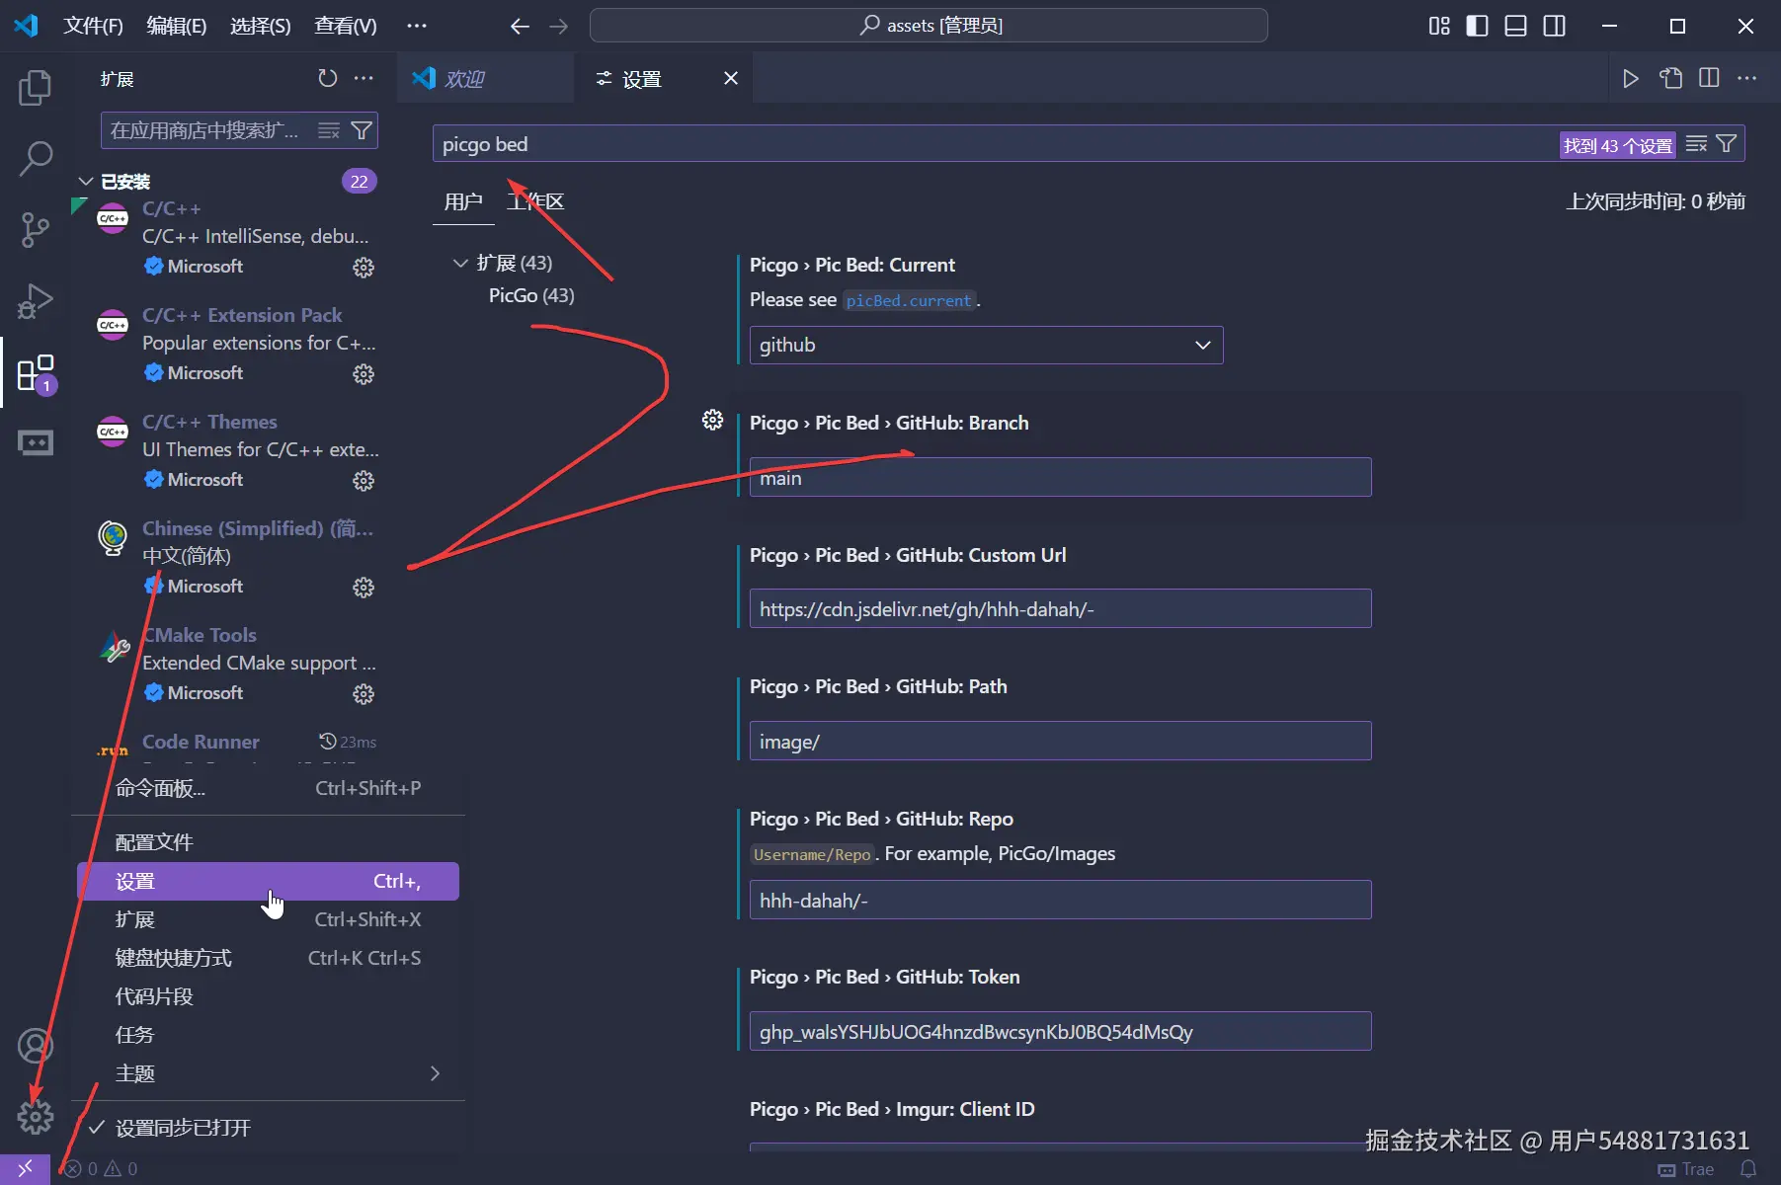Switch to the 欢迎 editor tab
The height and width of the screenshot is (1185, 1781).
click(x=485, y=78)
